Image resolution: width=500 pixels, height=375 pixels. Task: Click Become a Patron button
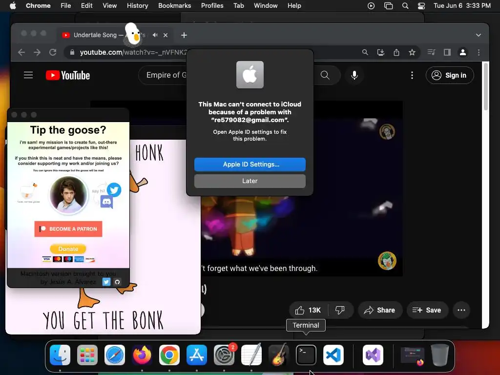tap(68, 229)
